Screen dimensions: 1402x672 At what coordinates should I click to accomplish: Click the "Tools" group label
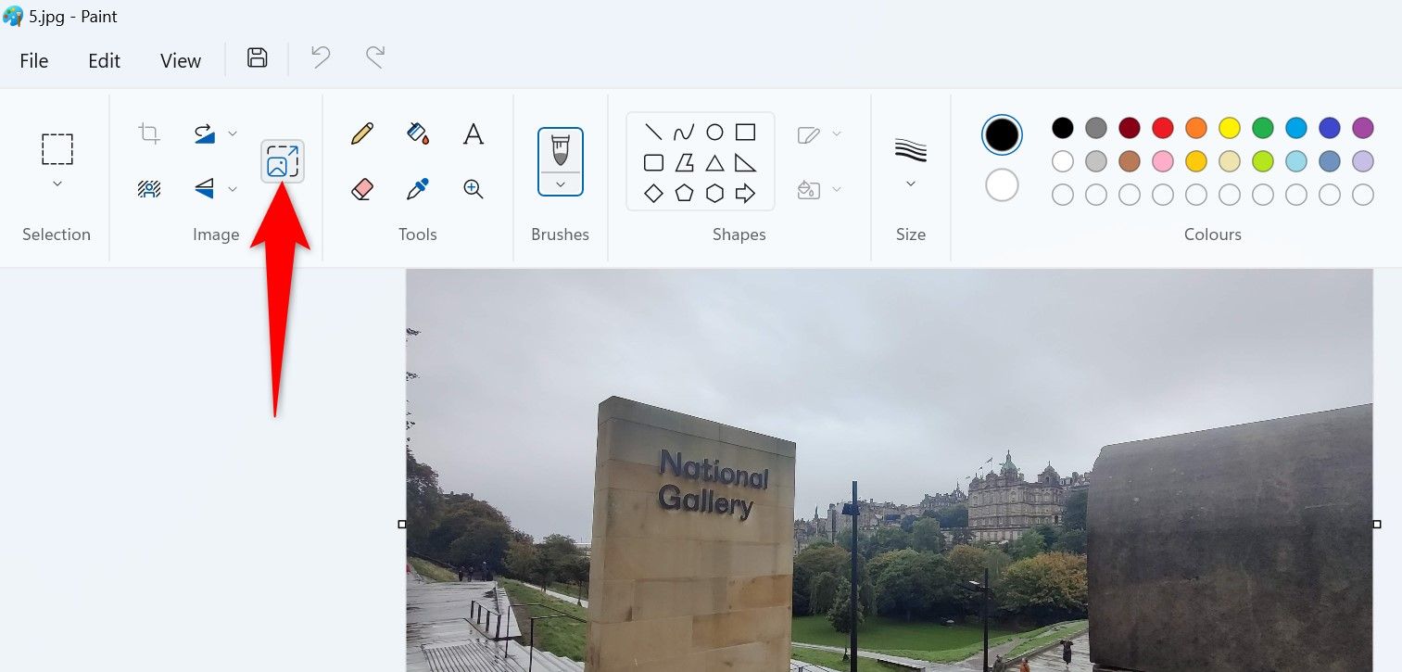pyautogui.click(x=418, y=235)
